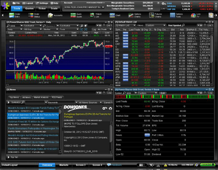Open the My Charts dropdown
Viewport: 218px width, 170px height.
(105, 29)
